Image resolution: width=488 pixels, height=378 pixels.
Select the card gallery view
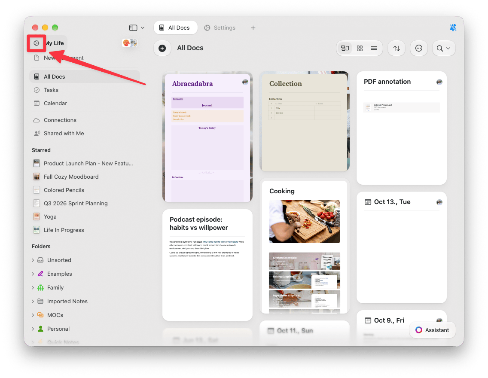tap(345, 48)
